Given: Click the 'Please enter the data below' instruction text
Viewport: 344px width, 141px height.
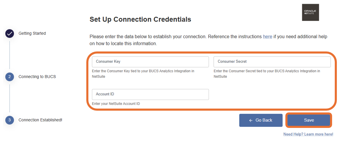Looking at the screenshot, I should click(176, 37).
